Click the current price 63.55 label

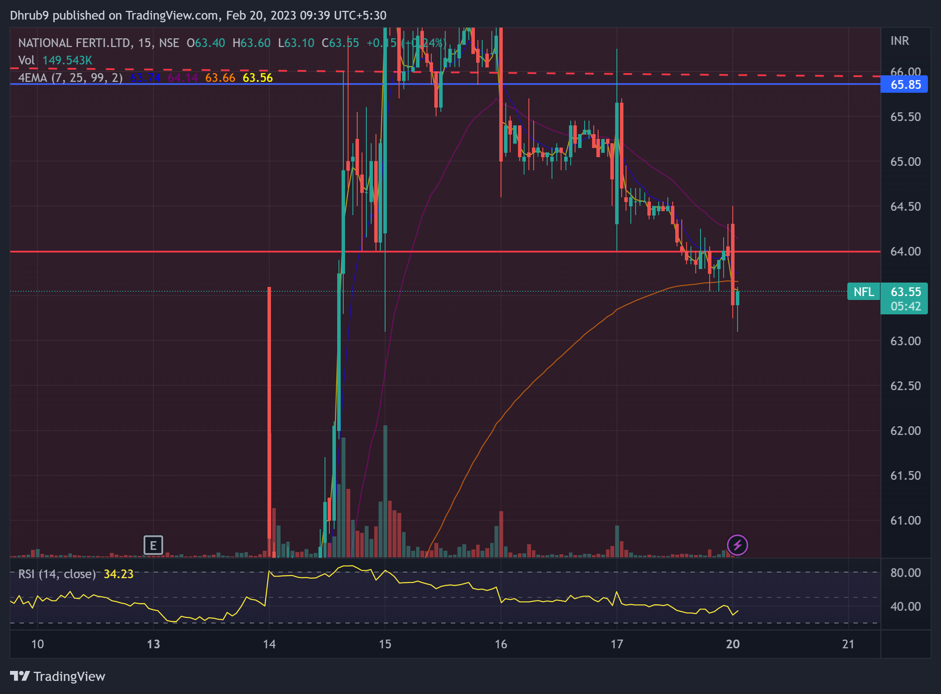[x=905, y=291]
